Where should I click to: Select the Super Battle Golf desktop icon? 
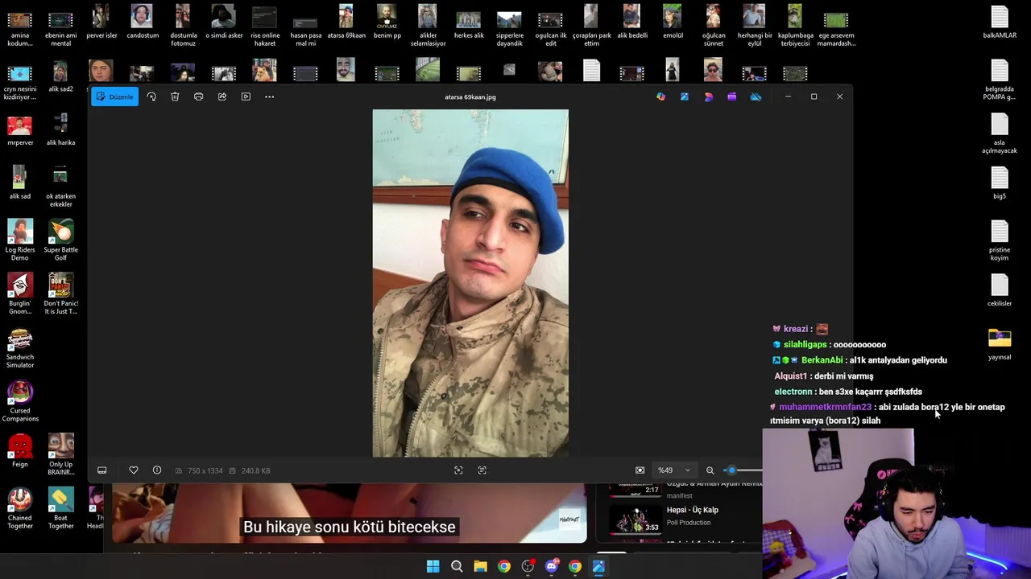pyautogui.click(x=60, y=240)
